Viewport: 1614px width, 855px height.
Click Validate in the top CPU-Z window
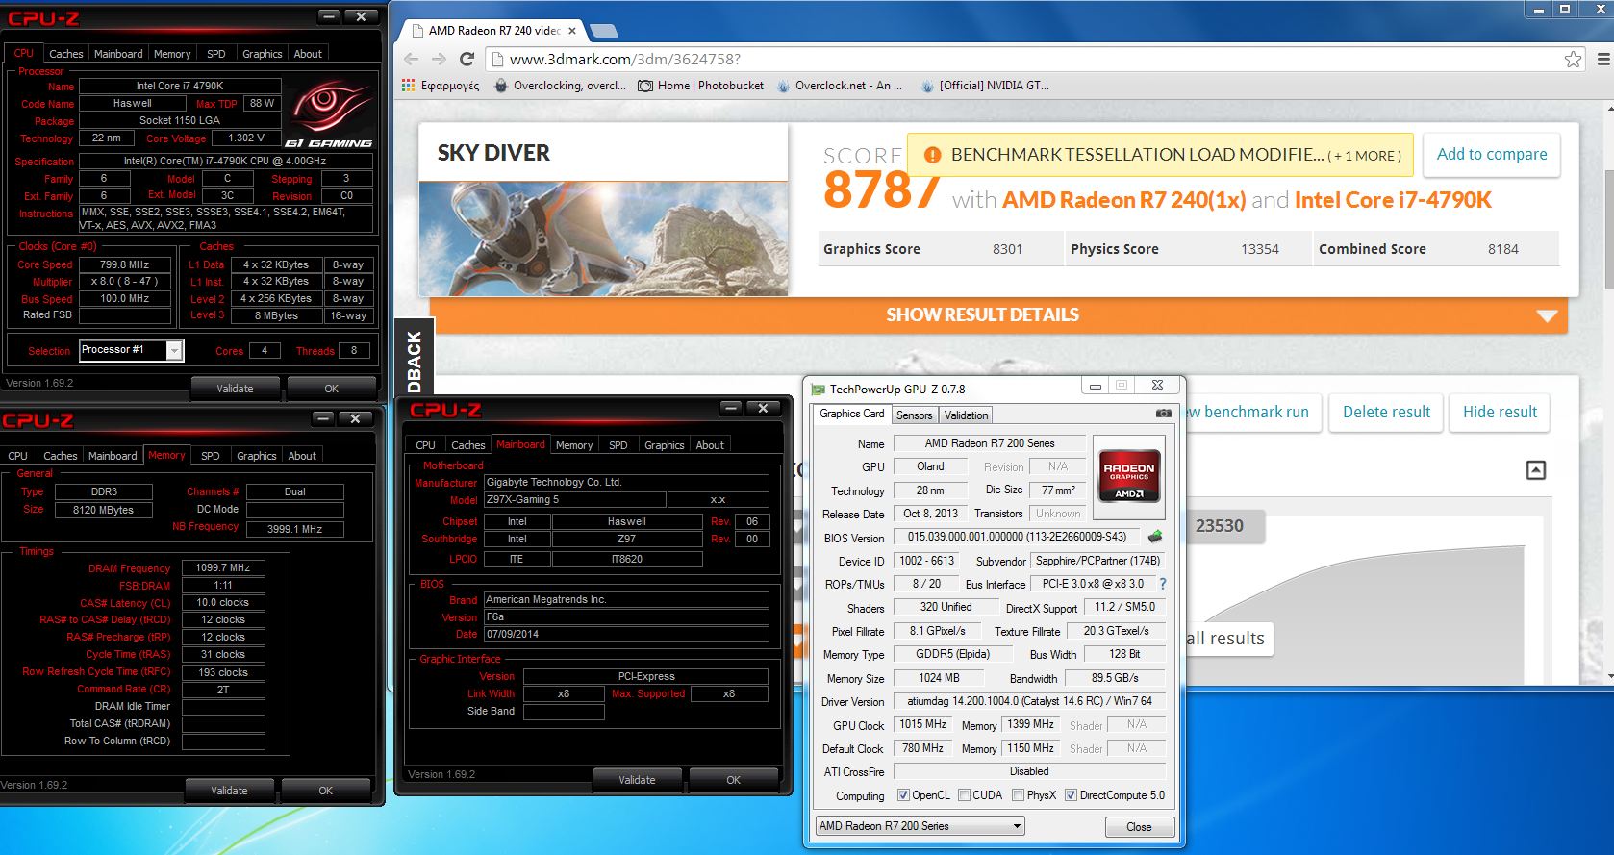(x=235, y=389)
